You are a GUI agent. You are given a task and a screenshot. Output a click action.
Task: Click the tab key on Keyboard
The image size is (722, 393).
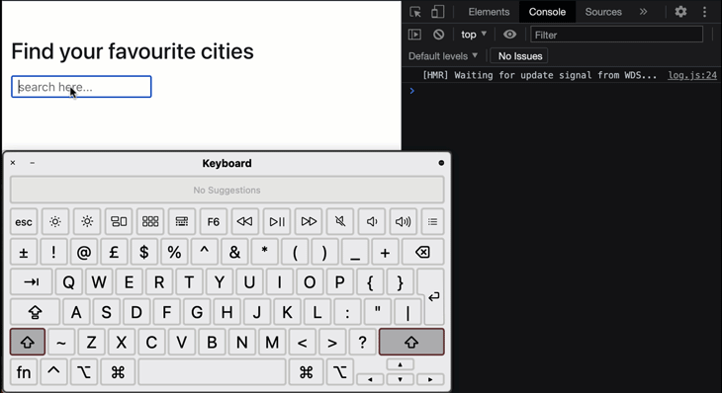(x=31, y=282)
